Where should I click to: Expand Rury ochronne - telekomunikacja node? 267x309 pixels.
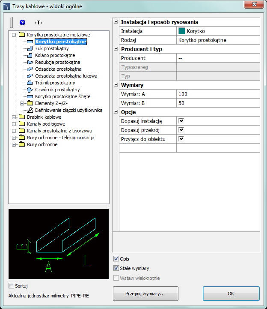(14, 138)
